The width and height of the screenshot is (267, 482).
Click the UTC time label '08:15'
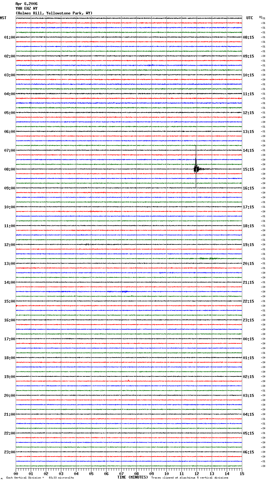(248, 37)
